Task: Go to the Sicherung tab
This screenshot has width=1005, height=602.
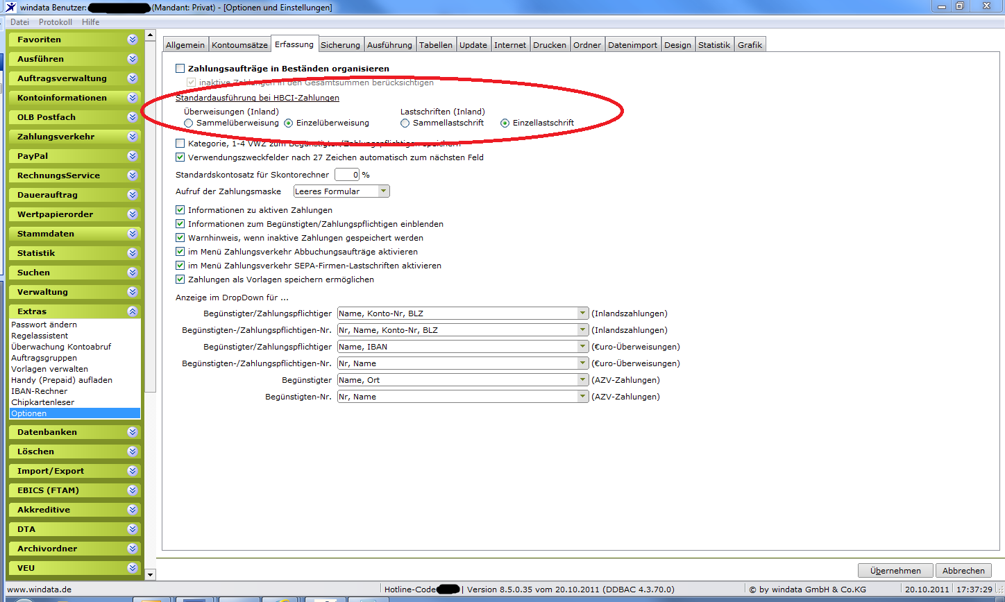Action: 341,45
